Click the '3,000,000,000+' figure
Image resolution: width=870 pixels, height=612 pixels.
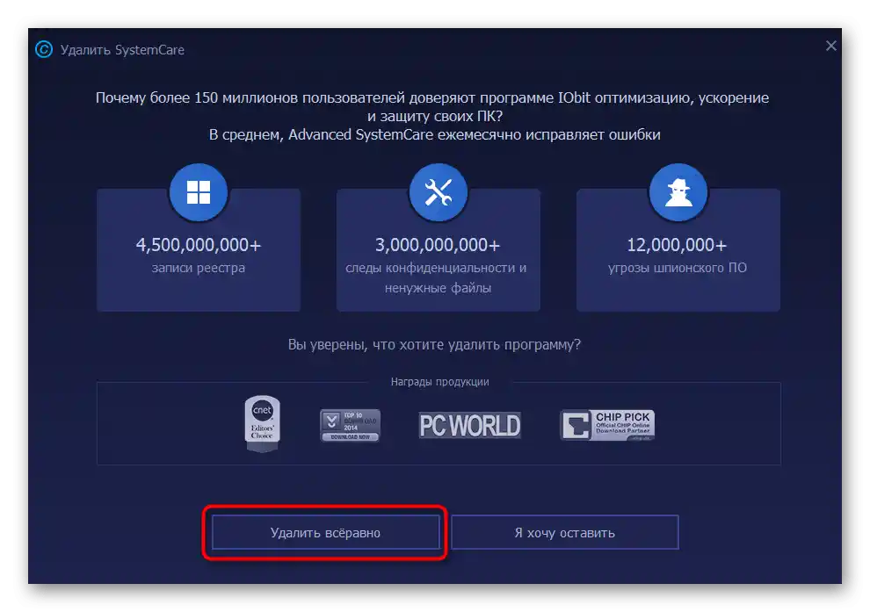pos(438,245)
